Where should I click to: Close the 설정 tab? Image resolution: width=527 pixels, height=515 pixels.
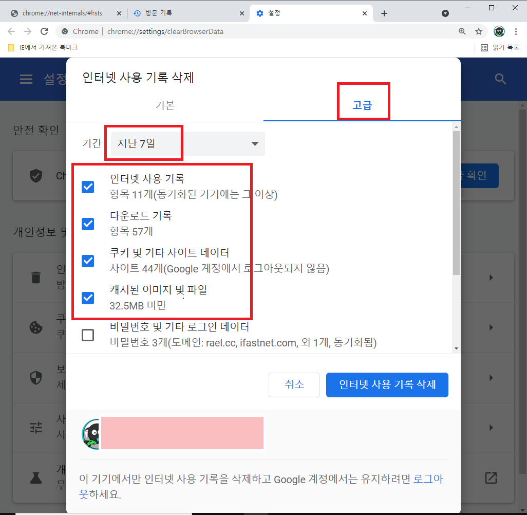[365, 13]
